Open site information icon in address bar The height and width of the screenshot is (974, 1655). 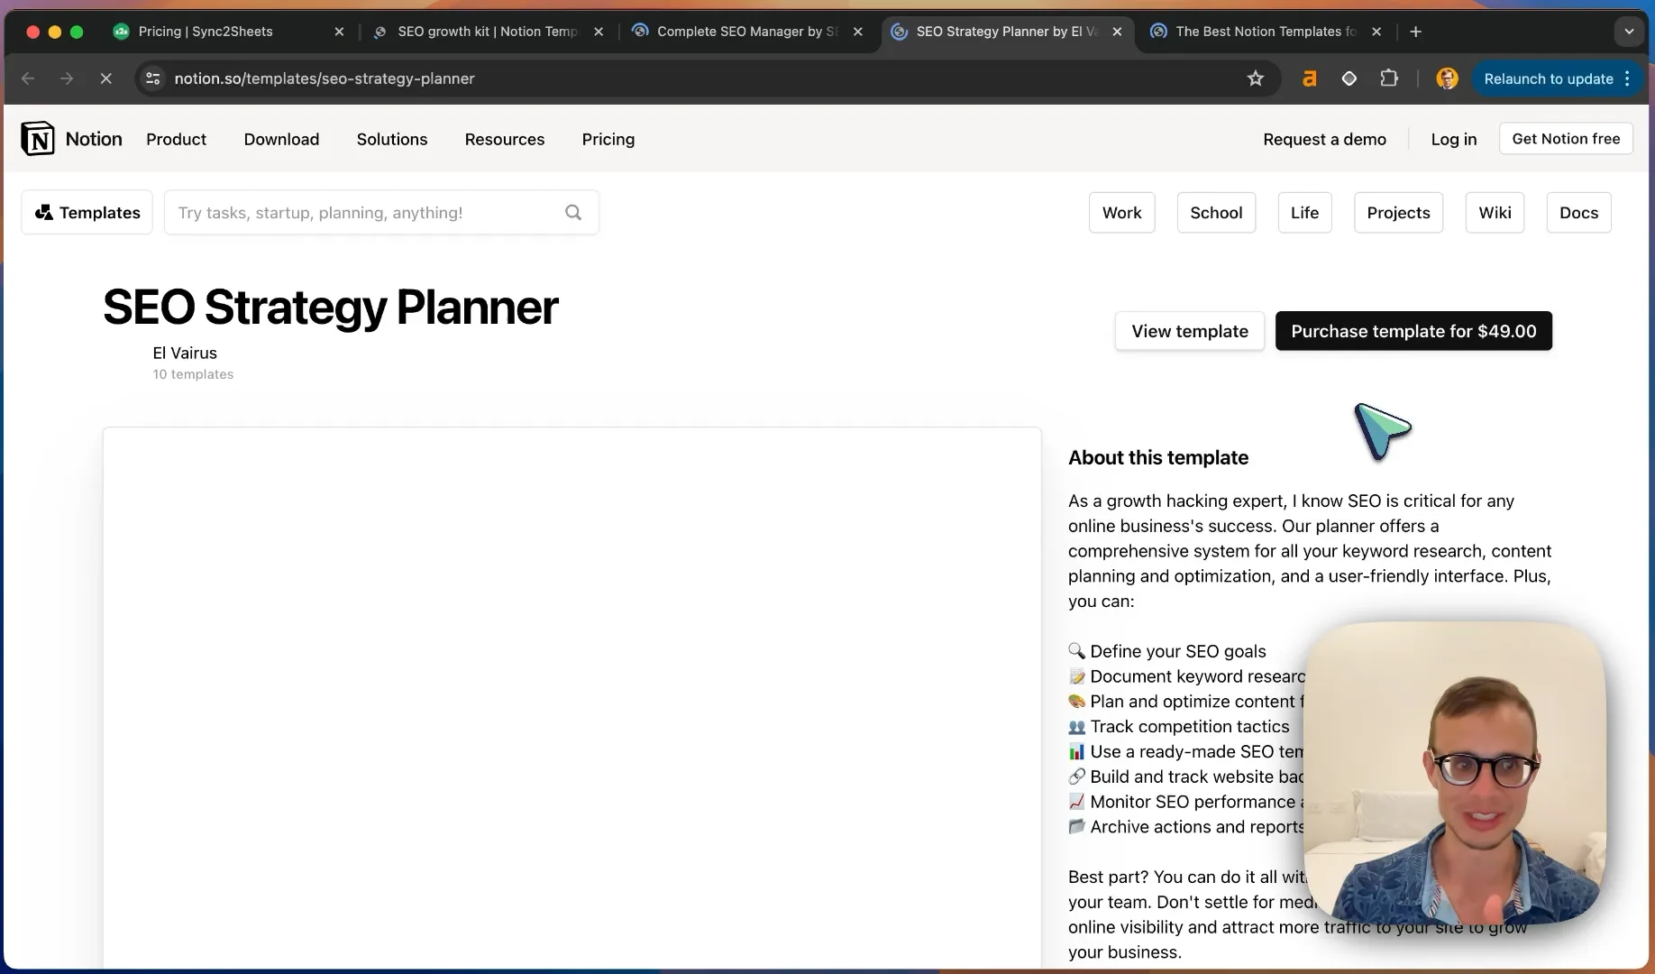click(x=153, y=78)
